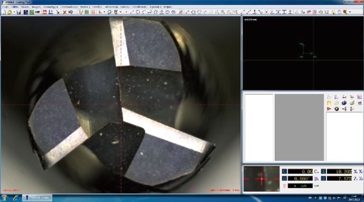This screenshot has height=202, width=364.
Task: Open the File menu
Action: [6, 7]
